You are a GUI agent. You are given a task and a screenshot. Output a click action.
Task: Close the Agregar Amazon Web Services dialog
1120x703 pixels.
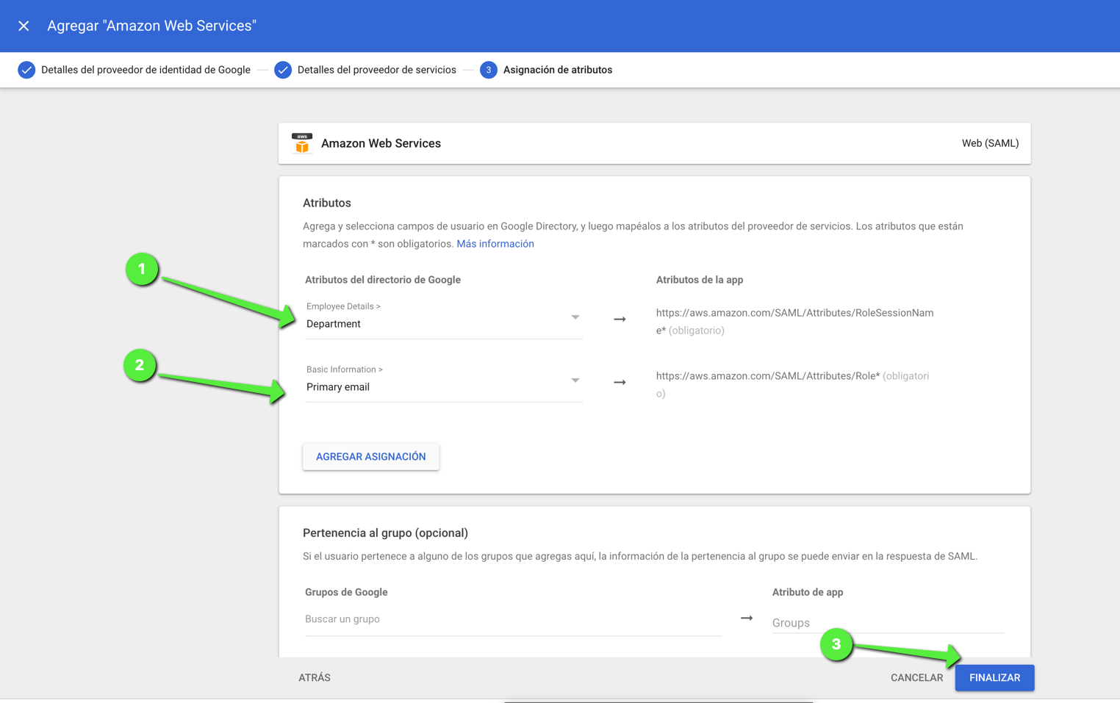click(x=24, y=26)
